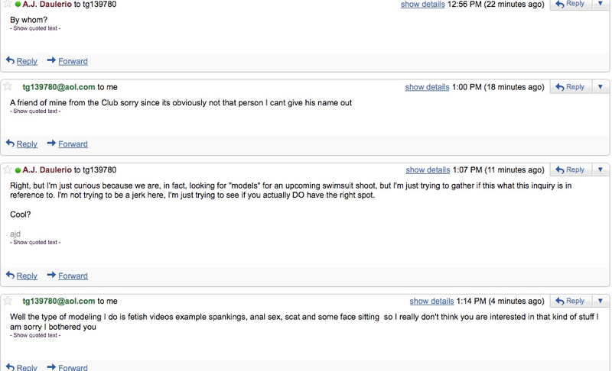Click reply arrow icon below "A friend of mine" message
Image resolution: width=612 pixels, height=371 pixels.
point(10,144)
